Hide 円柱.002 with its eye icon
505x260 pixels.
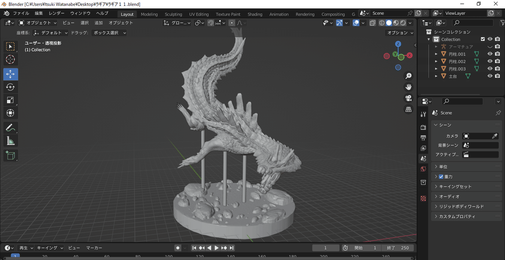pyautogui.click(x=490, y=61)
